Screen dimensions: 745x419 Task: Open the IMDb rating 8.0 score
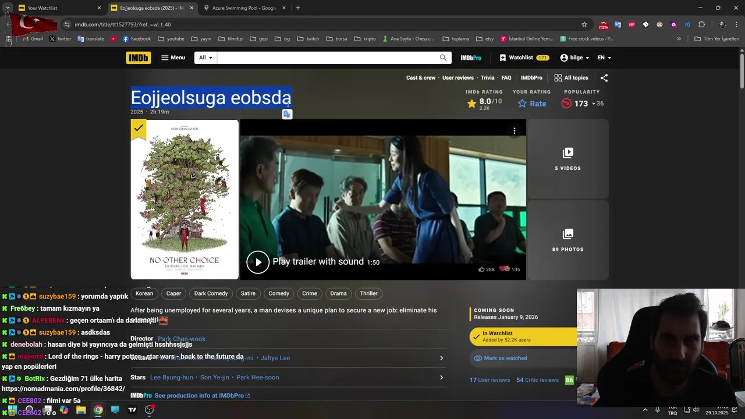484,104
